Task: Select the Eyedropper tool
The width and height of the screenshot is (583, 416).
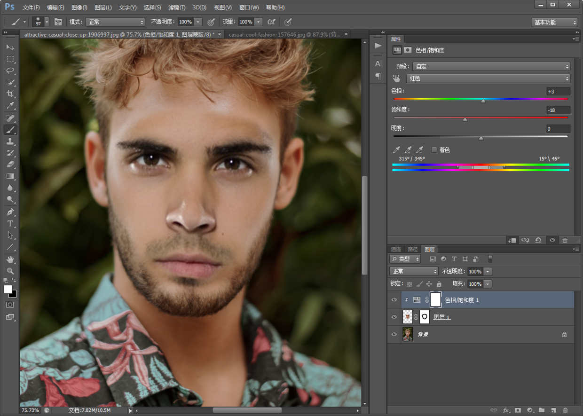Action: pos(10,106)
